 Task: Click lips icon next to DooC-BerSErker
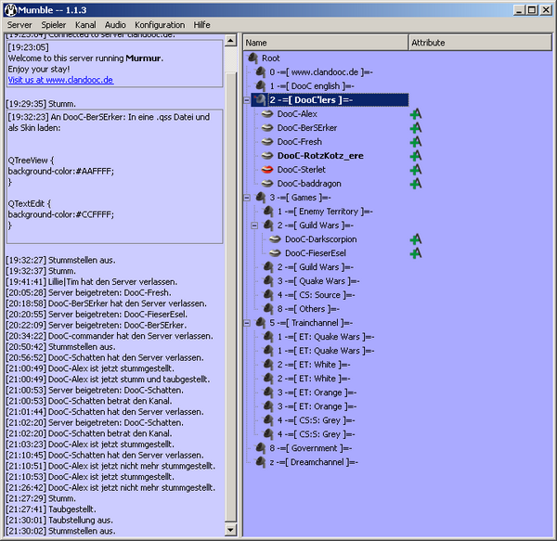coord(267,128)
